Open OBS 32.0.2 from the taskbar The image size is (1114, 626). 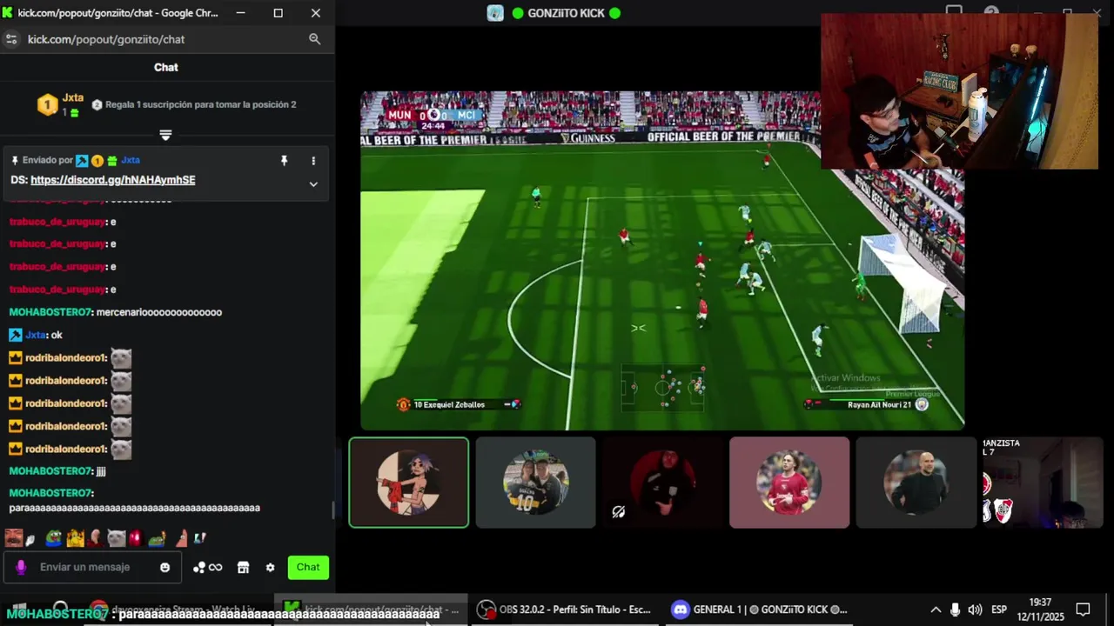coord(566,609)
